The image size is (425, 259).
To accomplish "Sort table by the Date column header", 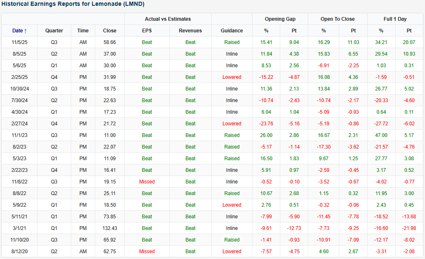I will (x=17, y=31).
